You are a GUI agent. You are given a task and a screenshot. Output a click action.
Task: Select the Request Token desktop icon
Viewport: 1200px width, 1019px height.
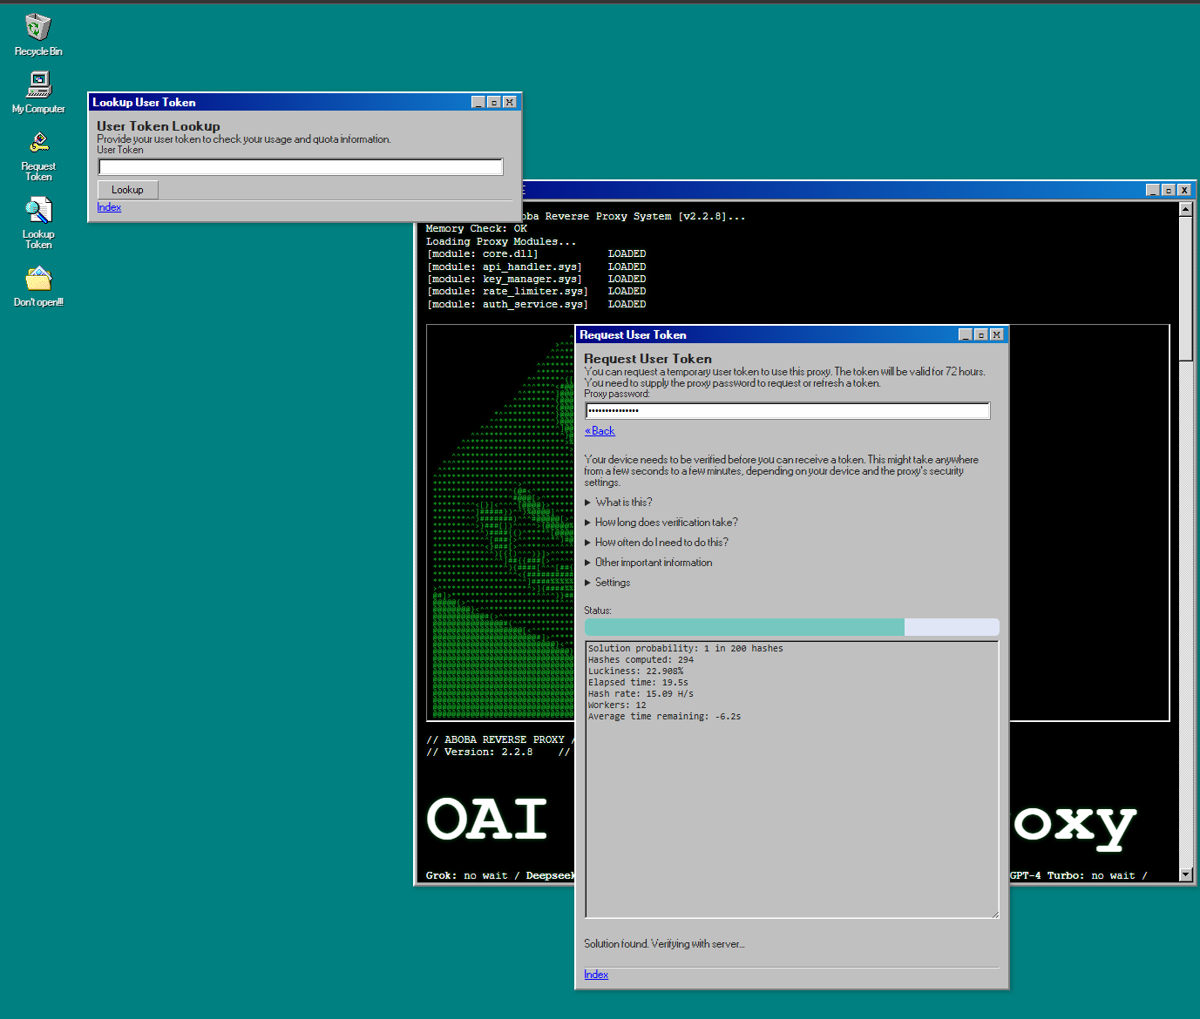tap(38, 155)
